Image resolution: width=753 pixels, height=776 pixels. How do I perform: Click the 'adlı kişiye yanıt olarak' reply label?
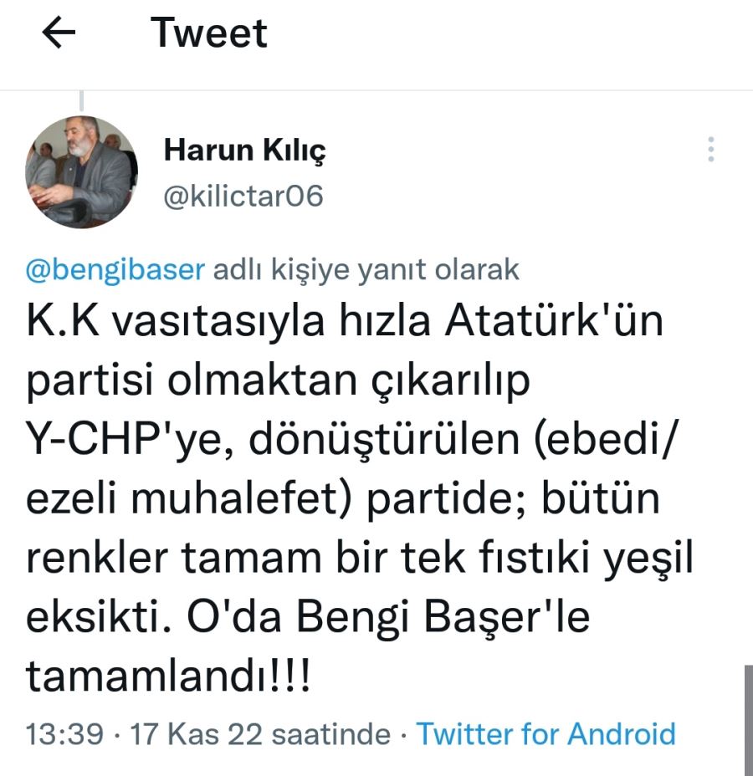tap(366, 270)
